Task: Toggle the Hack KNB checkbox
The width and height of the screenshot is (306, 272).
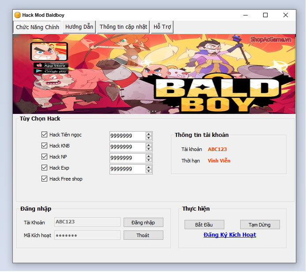Action: tap(44, 146)
